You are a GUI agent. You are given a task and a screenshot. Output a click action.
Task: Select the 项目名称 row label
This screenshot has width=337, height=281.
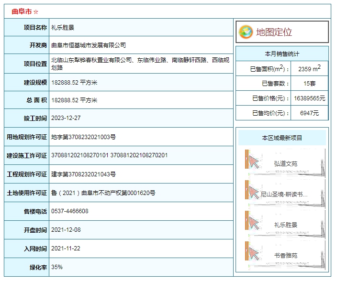click(35, 27)
